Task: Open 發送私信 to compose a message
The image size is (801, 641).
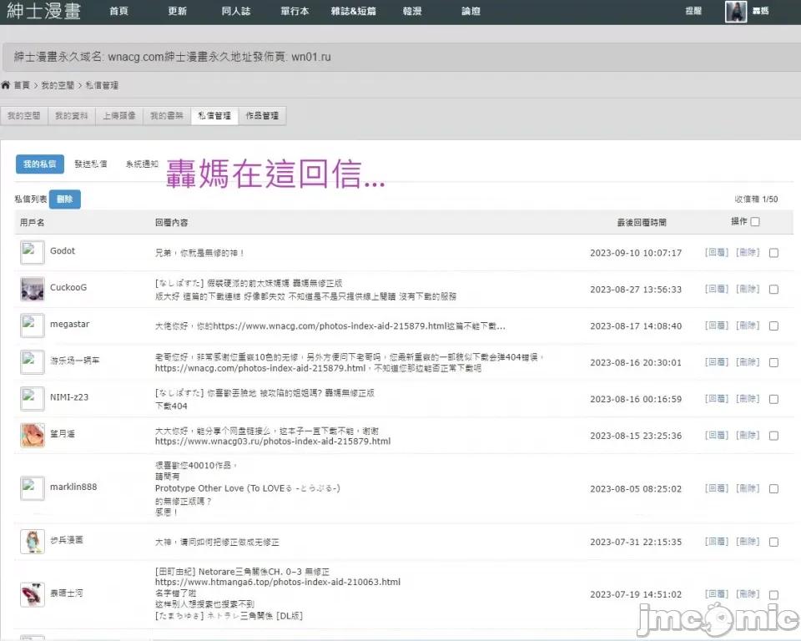Action: (x=91, y=164)
